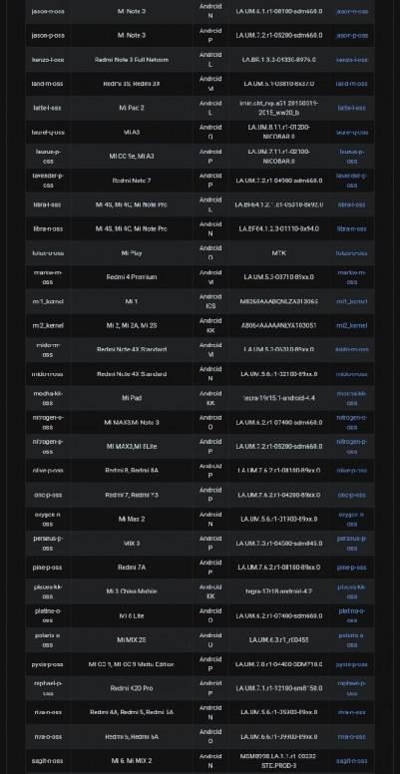
Task: Click the latte-l-oss link
Action: (x=351, y=108)
